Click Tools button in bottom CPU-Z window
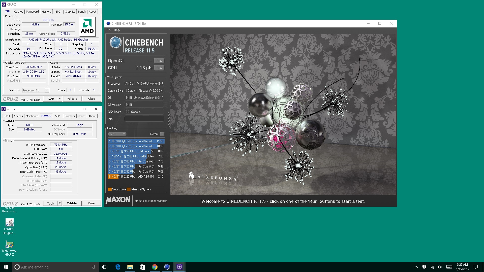Viewport: 484px width, 272px height. click(x=50, y=203)
